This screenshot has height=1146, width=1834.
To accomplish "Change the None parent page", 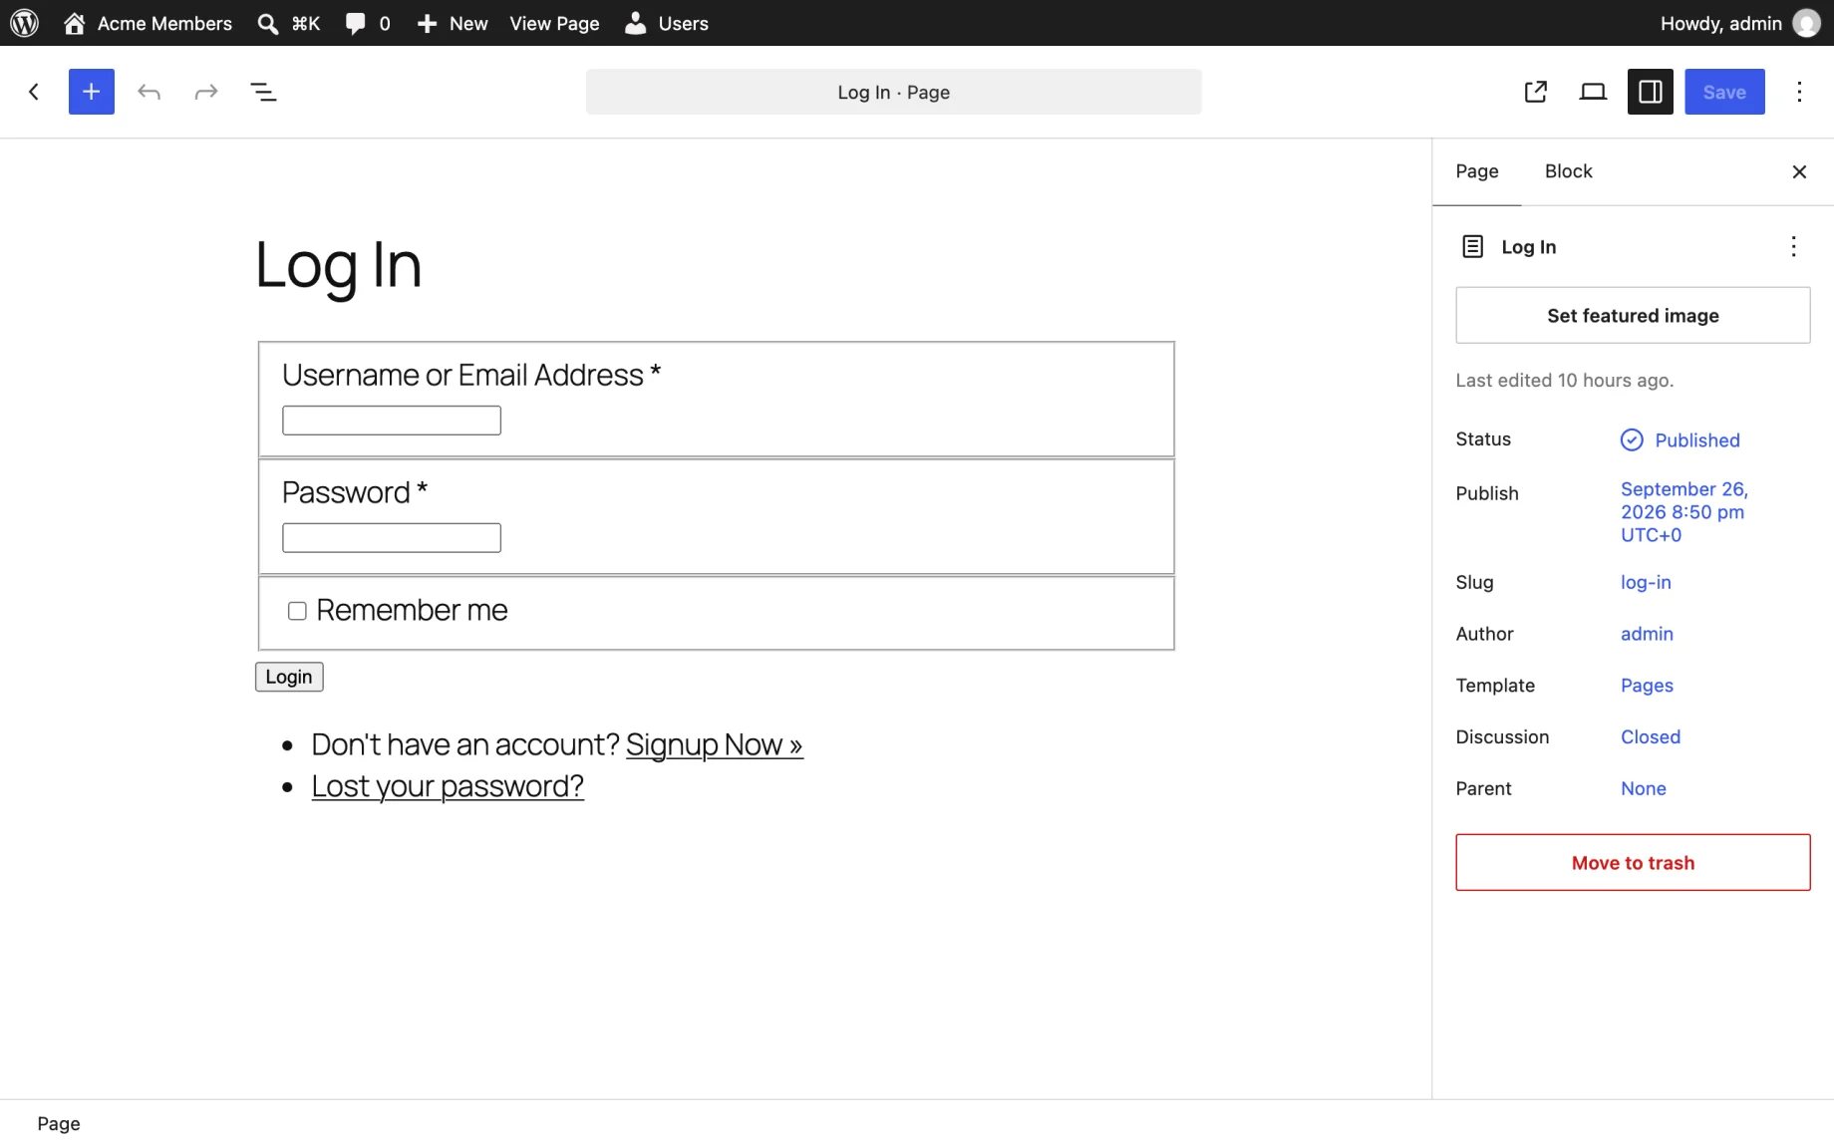I will (1644, 789).
